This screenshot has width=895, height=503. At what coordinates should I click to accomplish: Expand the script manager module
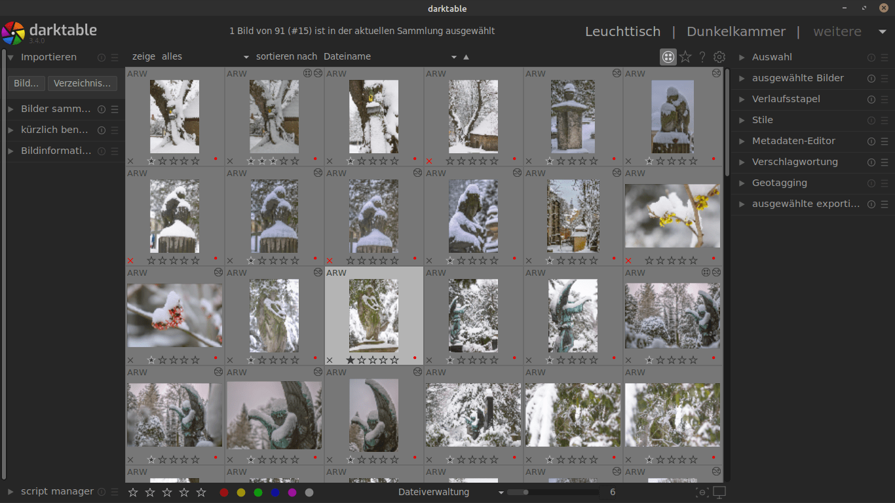pyautogui.click(x=11, y=492)
